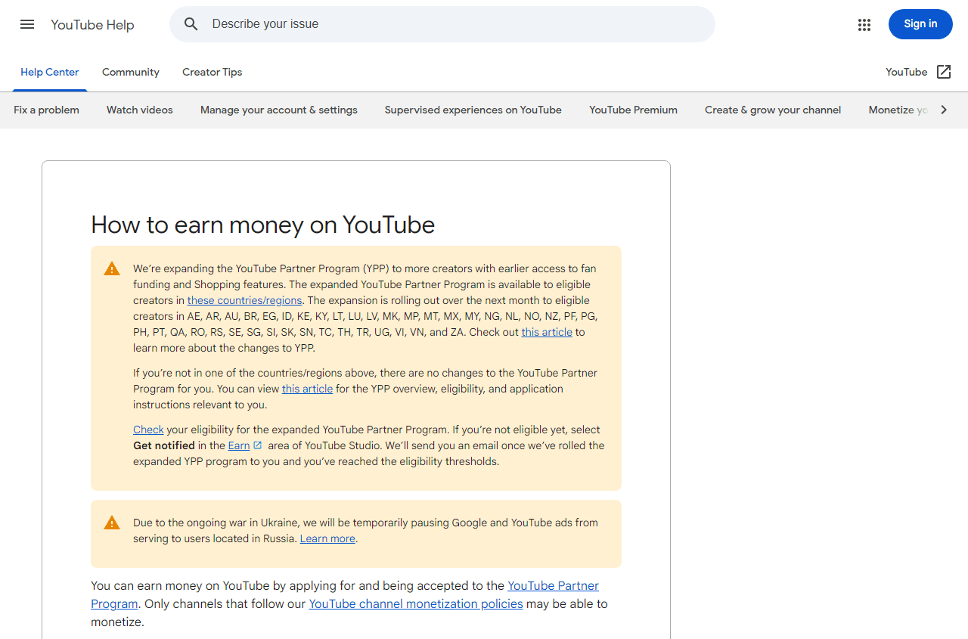Viewport: 968px width, 639px height.
Task: Open this article link for YPP overview
Action: (x=307, y=389)
